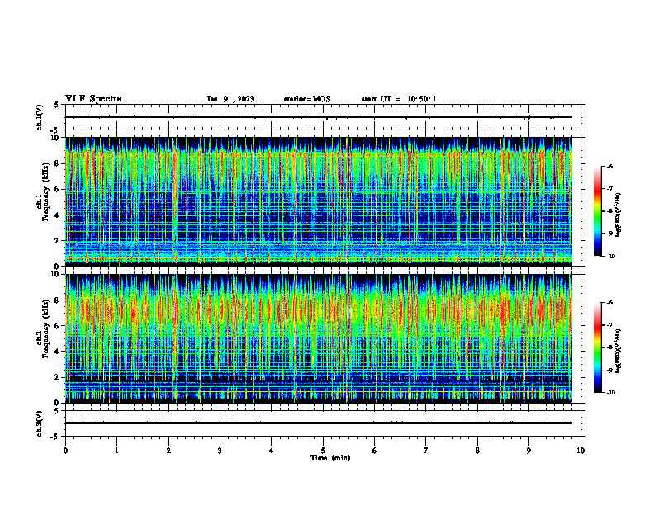Click the ch.1 spectrogram plot area

[x=319, y=201]
